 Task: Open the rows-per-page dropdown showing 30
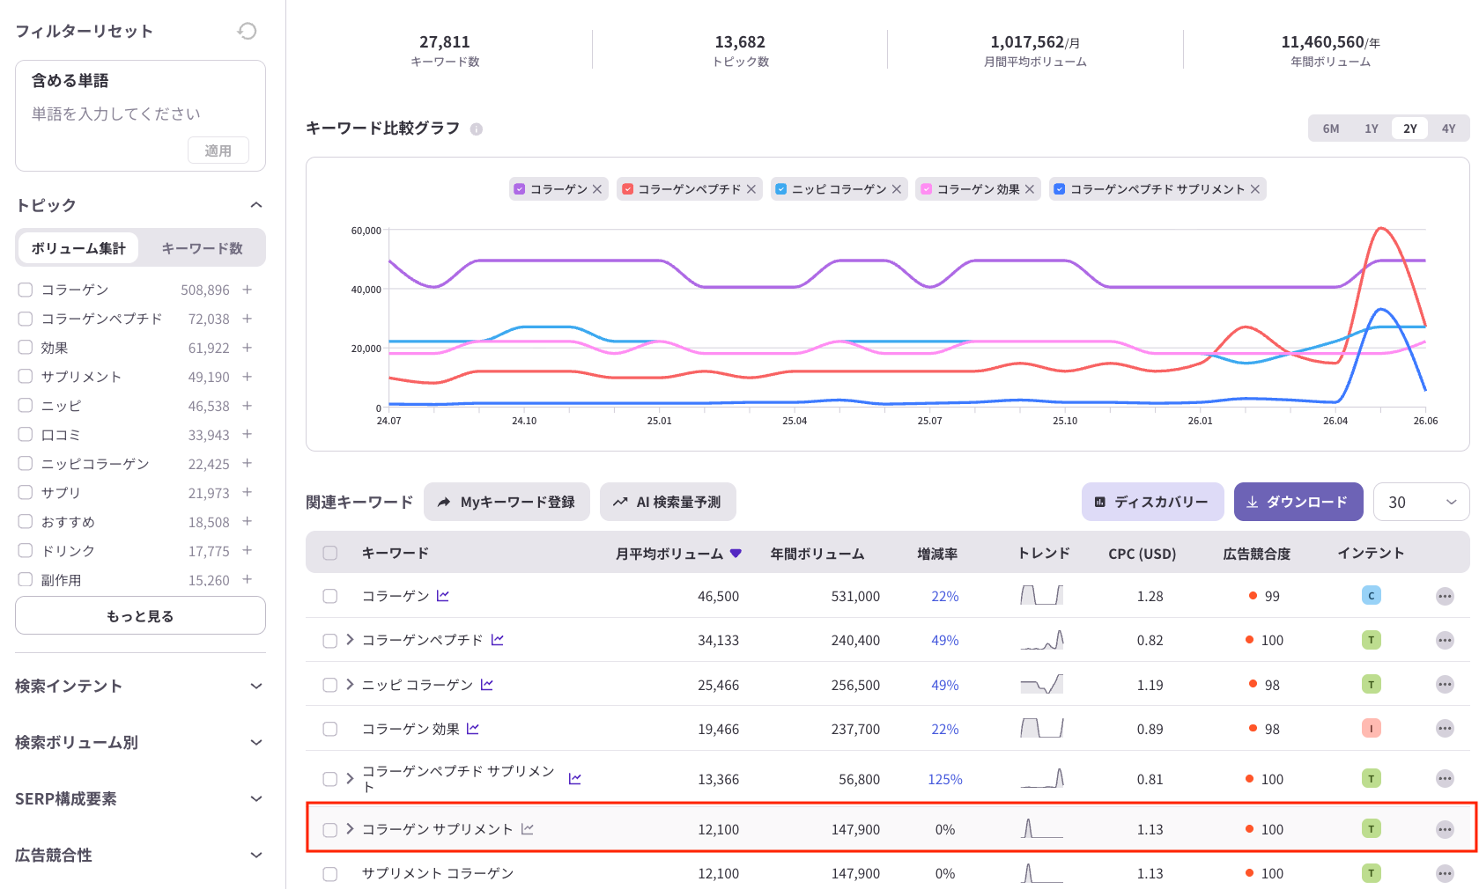[1421, 502]
